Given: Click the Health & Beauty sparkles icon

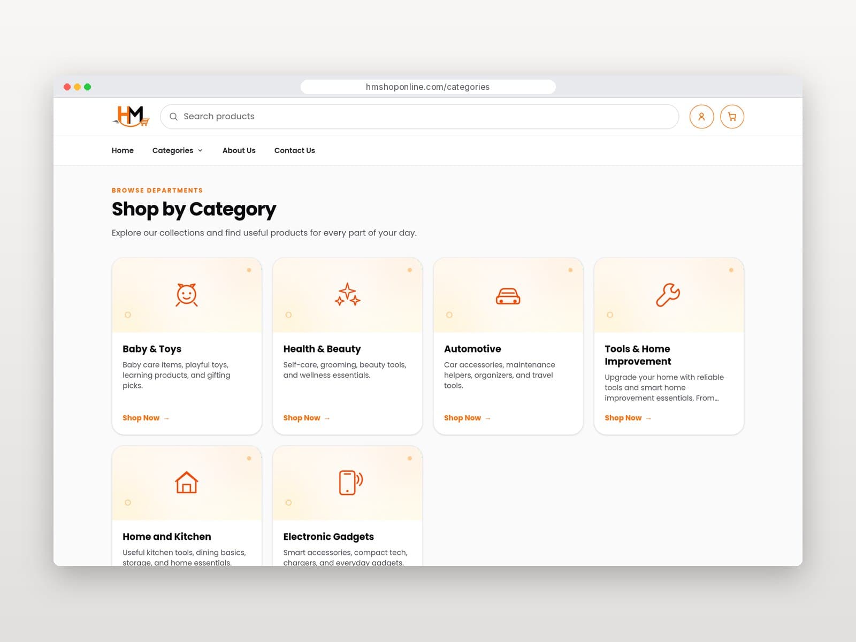Looking at the screenshot, I should click(x=348, y=295).
